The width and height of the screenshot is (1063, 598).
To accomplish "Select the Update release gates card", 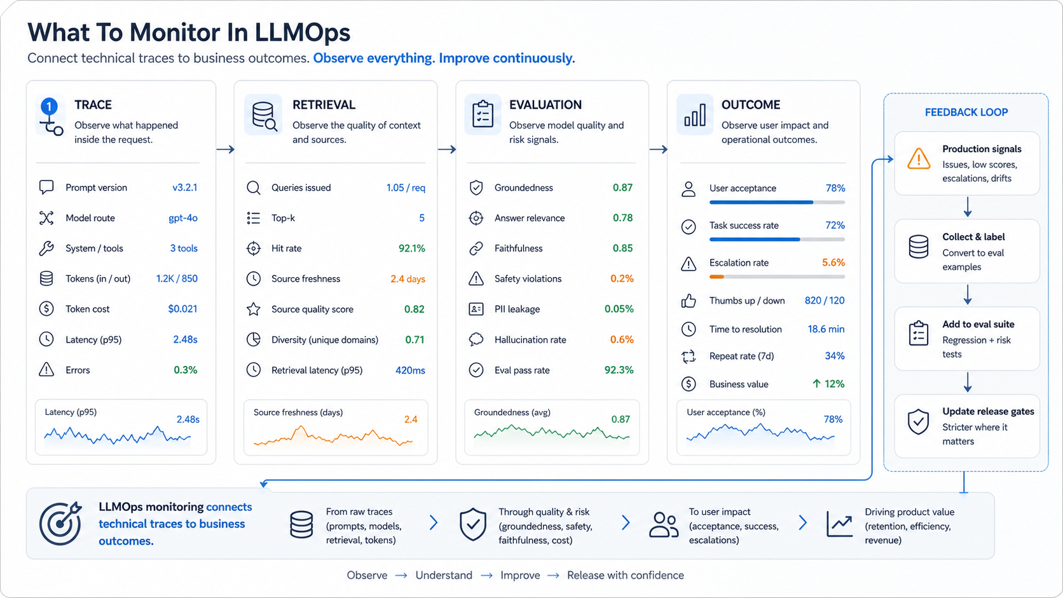I will click(x=967, y=426).
